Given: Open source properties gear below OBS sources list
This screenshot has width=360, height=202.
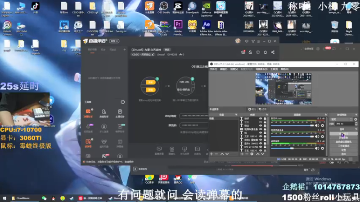Looking at the screenshot, I should 252,154.
